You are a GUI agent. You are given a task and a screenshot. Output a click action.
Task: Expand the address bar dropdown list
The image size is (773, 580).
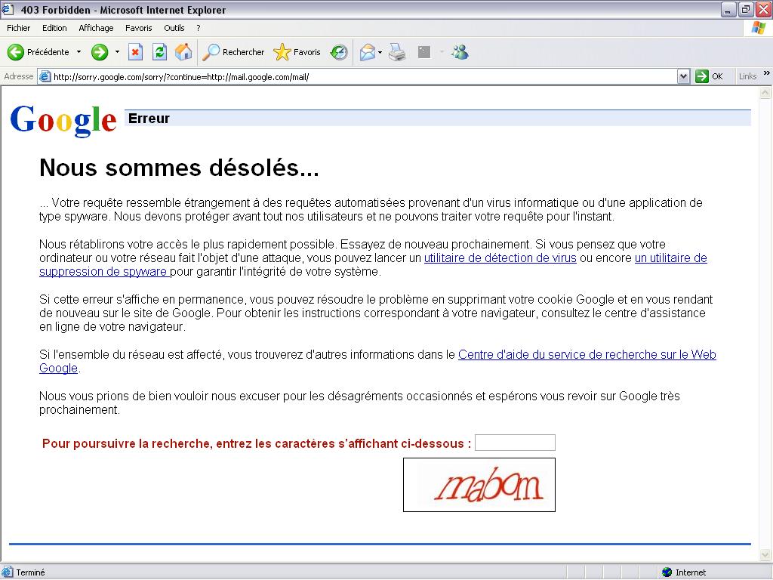683,76
